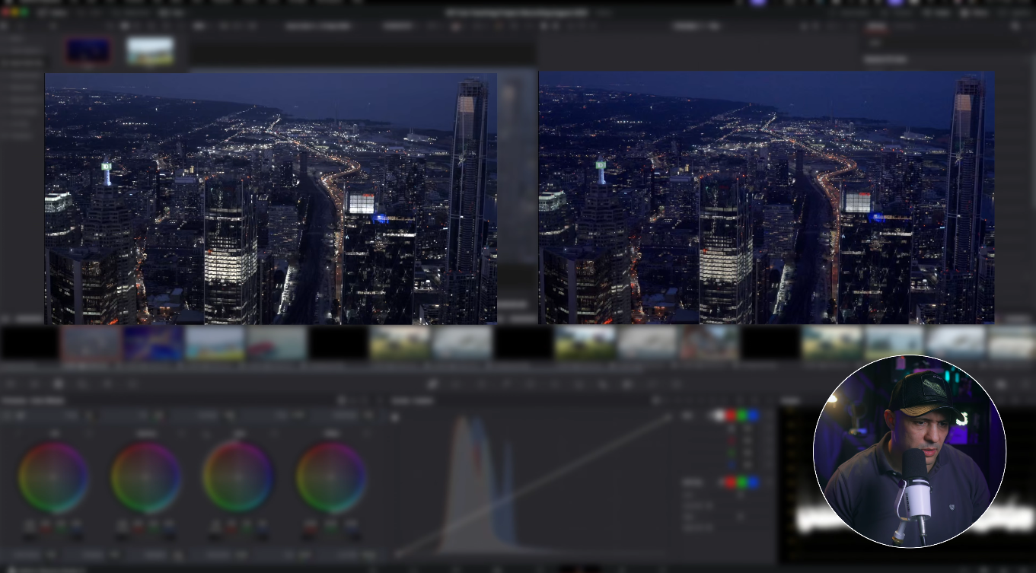Click the left viewer showing the night city

click(271, 199)
